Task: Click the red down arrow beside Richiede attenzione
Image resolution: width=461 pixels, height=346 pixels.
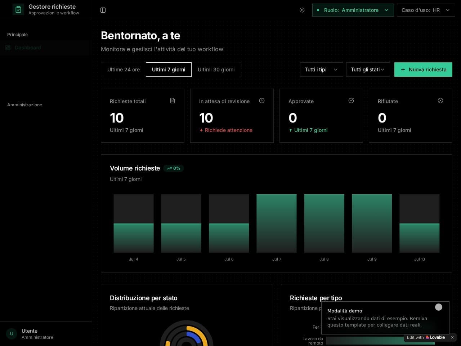Action: tap(201, 130)
